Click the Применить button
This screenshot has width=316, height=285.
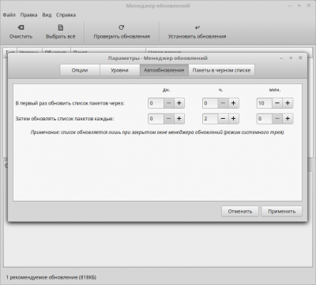(x=282, y=211)
